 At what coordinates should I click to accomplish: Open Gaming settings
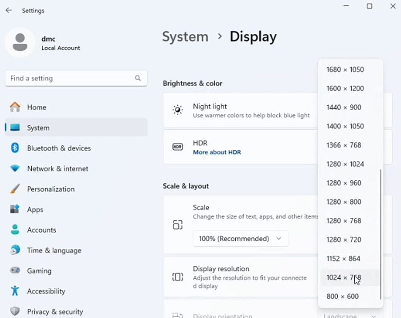click(x=76, y=271)
